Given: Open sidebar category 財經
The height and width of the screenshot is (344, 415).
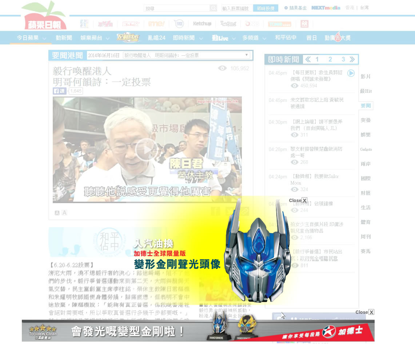Looking at the screenshot, I should [x=366, y=193].
